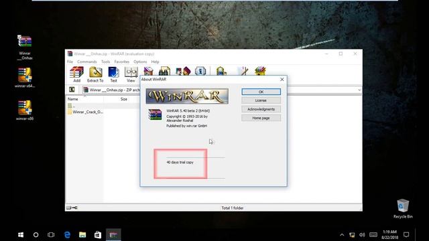The image size is (429, 241).
Task: Launch Microsoft Edge from the taskbar
Action: (67, 235)
